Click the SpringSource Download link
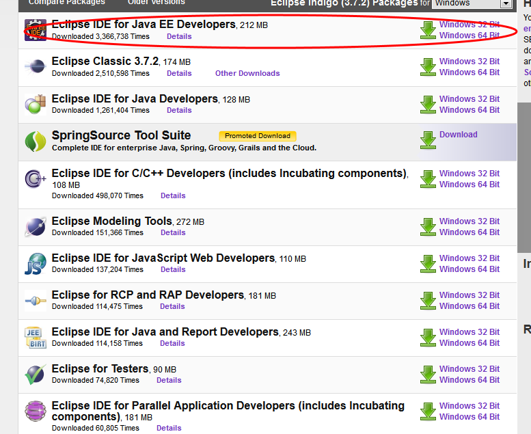The image size is (531, 434). pos(458,135)
